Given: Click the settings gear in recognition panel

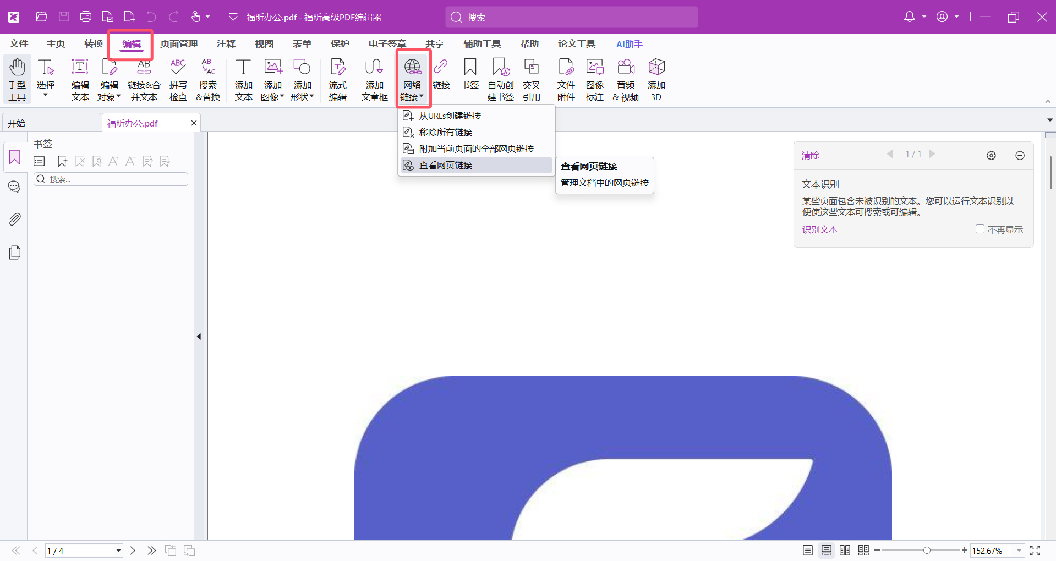Looking at the screenshot, I should (x=991, y=156).
